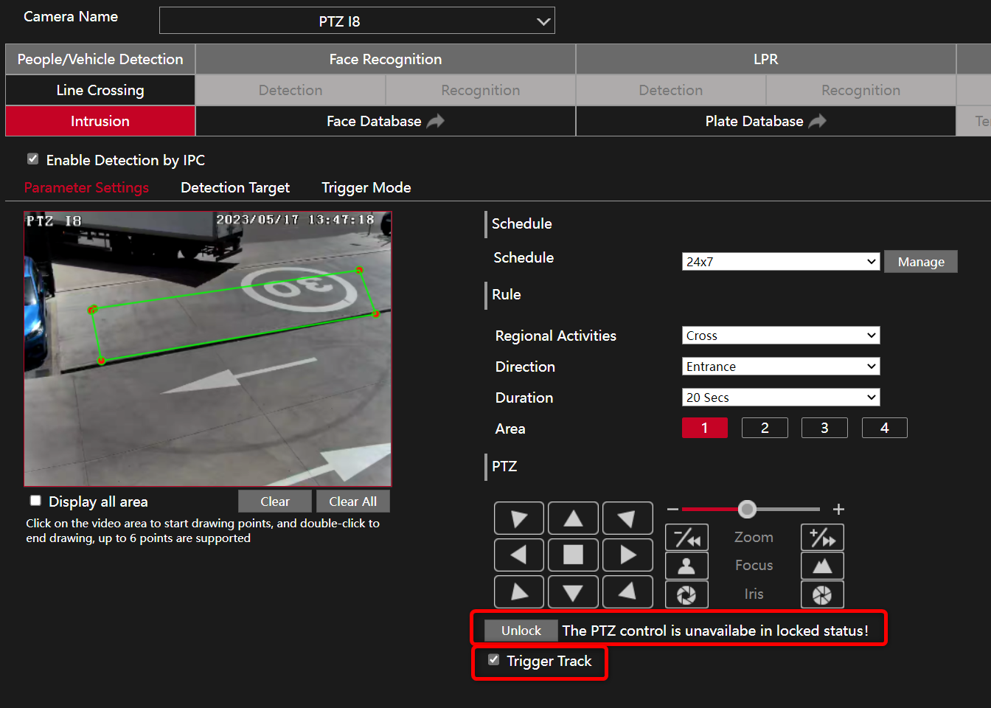
Task: Toggle the Trigger Track checkbox
Action: (x=493, y=660)
